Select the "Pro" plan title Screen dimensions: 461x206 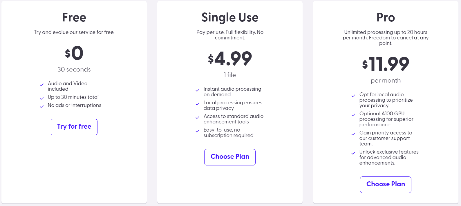point(386,17)
